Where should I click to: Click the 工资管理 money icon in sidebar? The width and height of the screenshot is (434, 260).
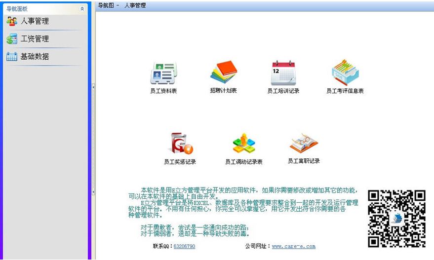(x=12, y=38)
